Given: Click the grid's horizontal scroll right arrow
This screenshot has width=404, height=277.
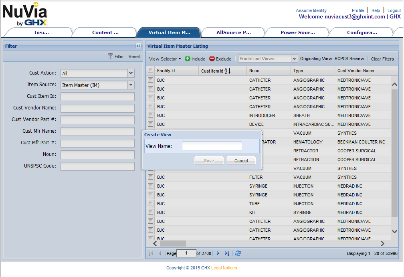Looking at the screenshot, I should (x=383, y=243).
